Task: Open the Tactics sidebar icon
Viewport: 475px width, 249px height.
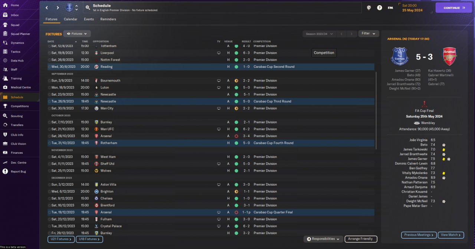Action: 5,52
